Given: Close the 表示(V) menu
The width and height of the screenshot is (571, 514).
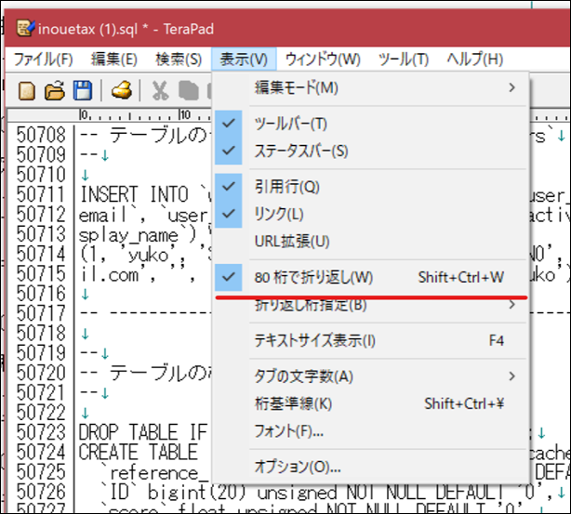Looking at the screenshot, I should pyautogui.click(x=244, y=59).
